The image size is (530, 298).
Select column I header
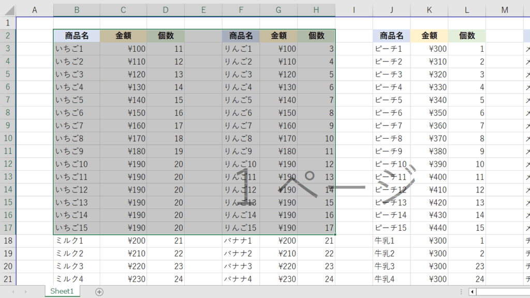pos(354,10)
